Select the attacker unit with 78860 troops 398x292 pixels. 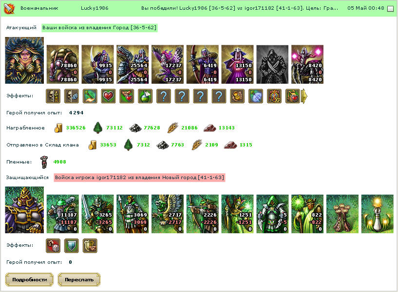pyautogui.click(x=63, y=64)
